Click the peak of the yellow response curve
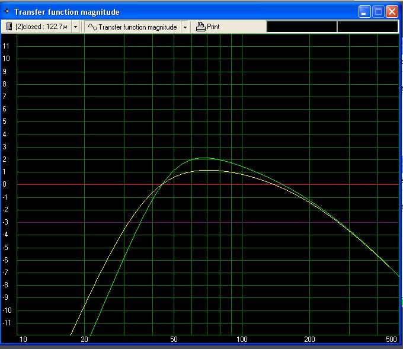This screenshot has width=403, height=349. [209, 170]
